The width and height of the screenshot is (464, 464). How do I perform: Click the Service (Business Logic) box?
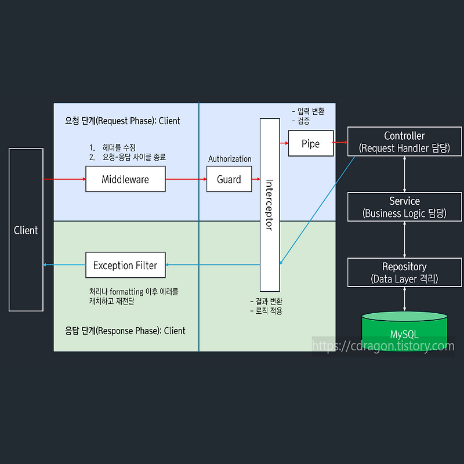pos(404,207)
